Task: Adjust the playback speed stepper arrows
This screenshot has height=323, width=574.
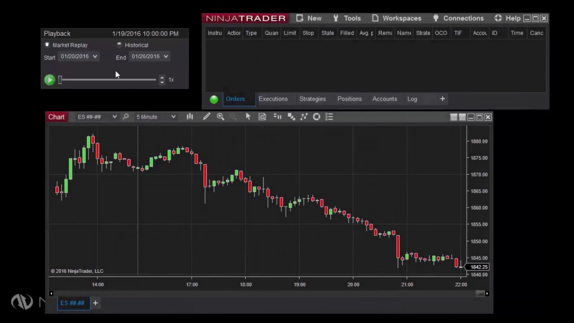Action: 162,80
